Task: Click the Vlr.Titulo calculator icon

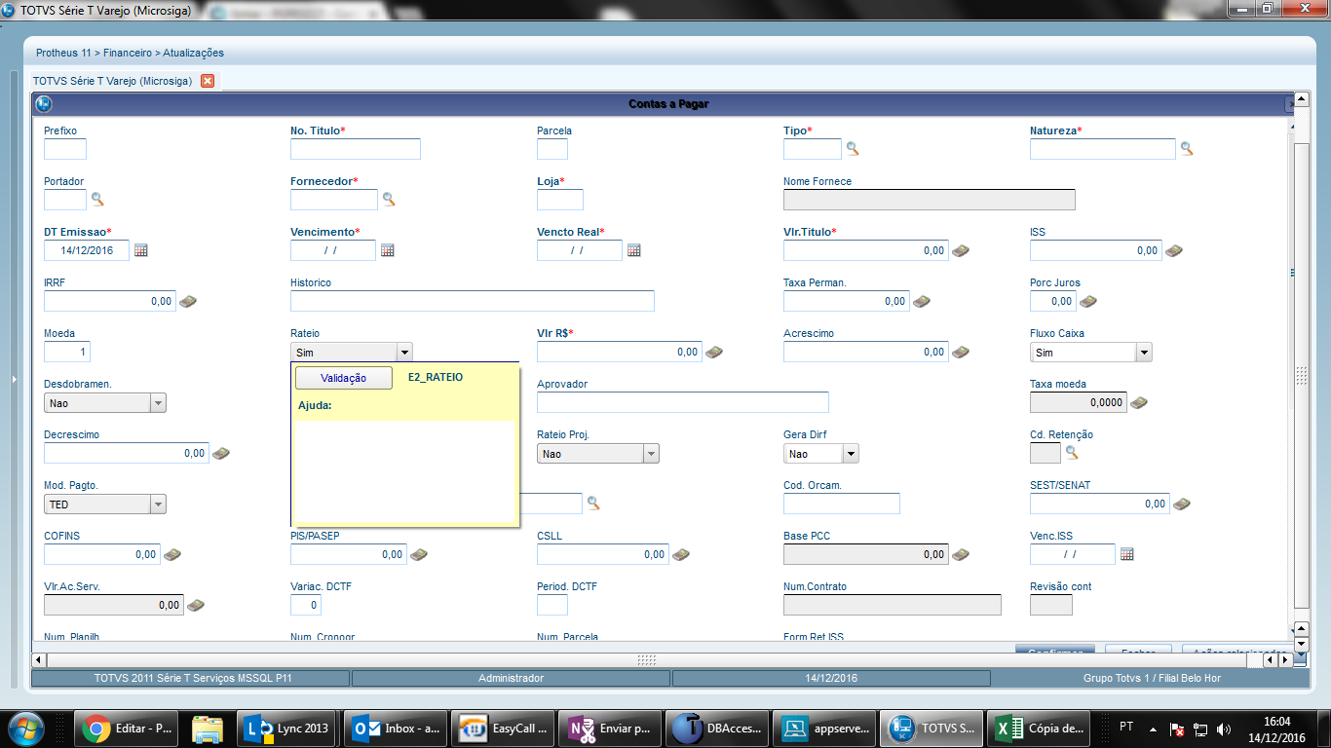Action: [961, 250]
